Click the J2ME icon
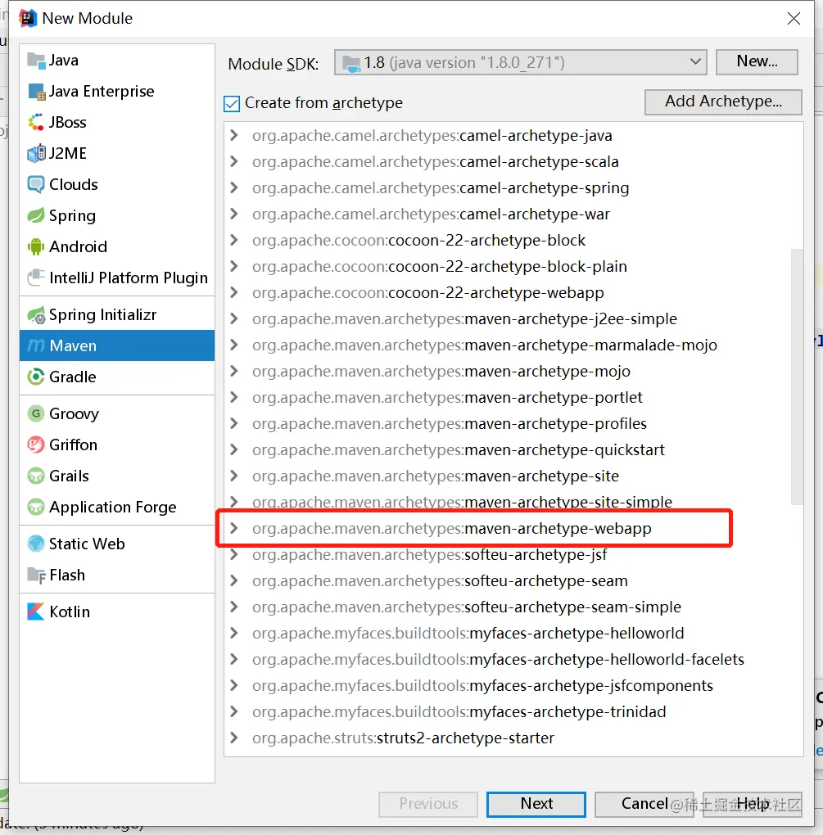The height and width of the screenshot is (835, 823). pos(36,153)
